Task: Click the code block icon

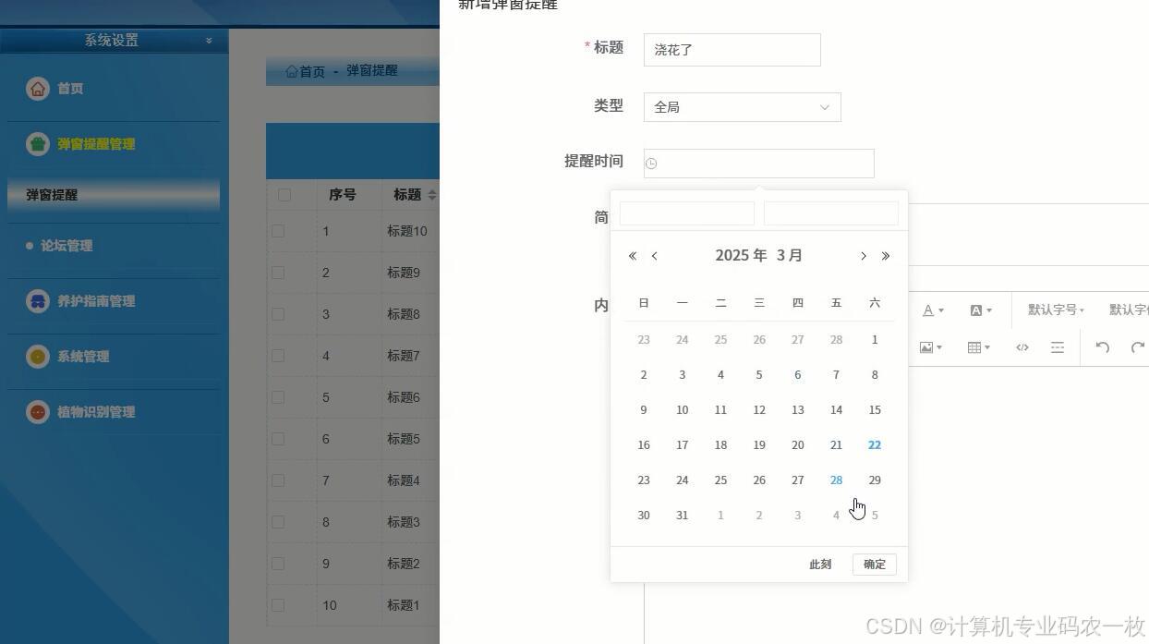Action: coord(1022,347)
